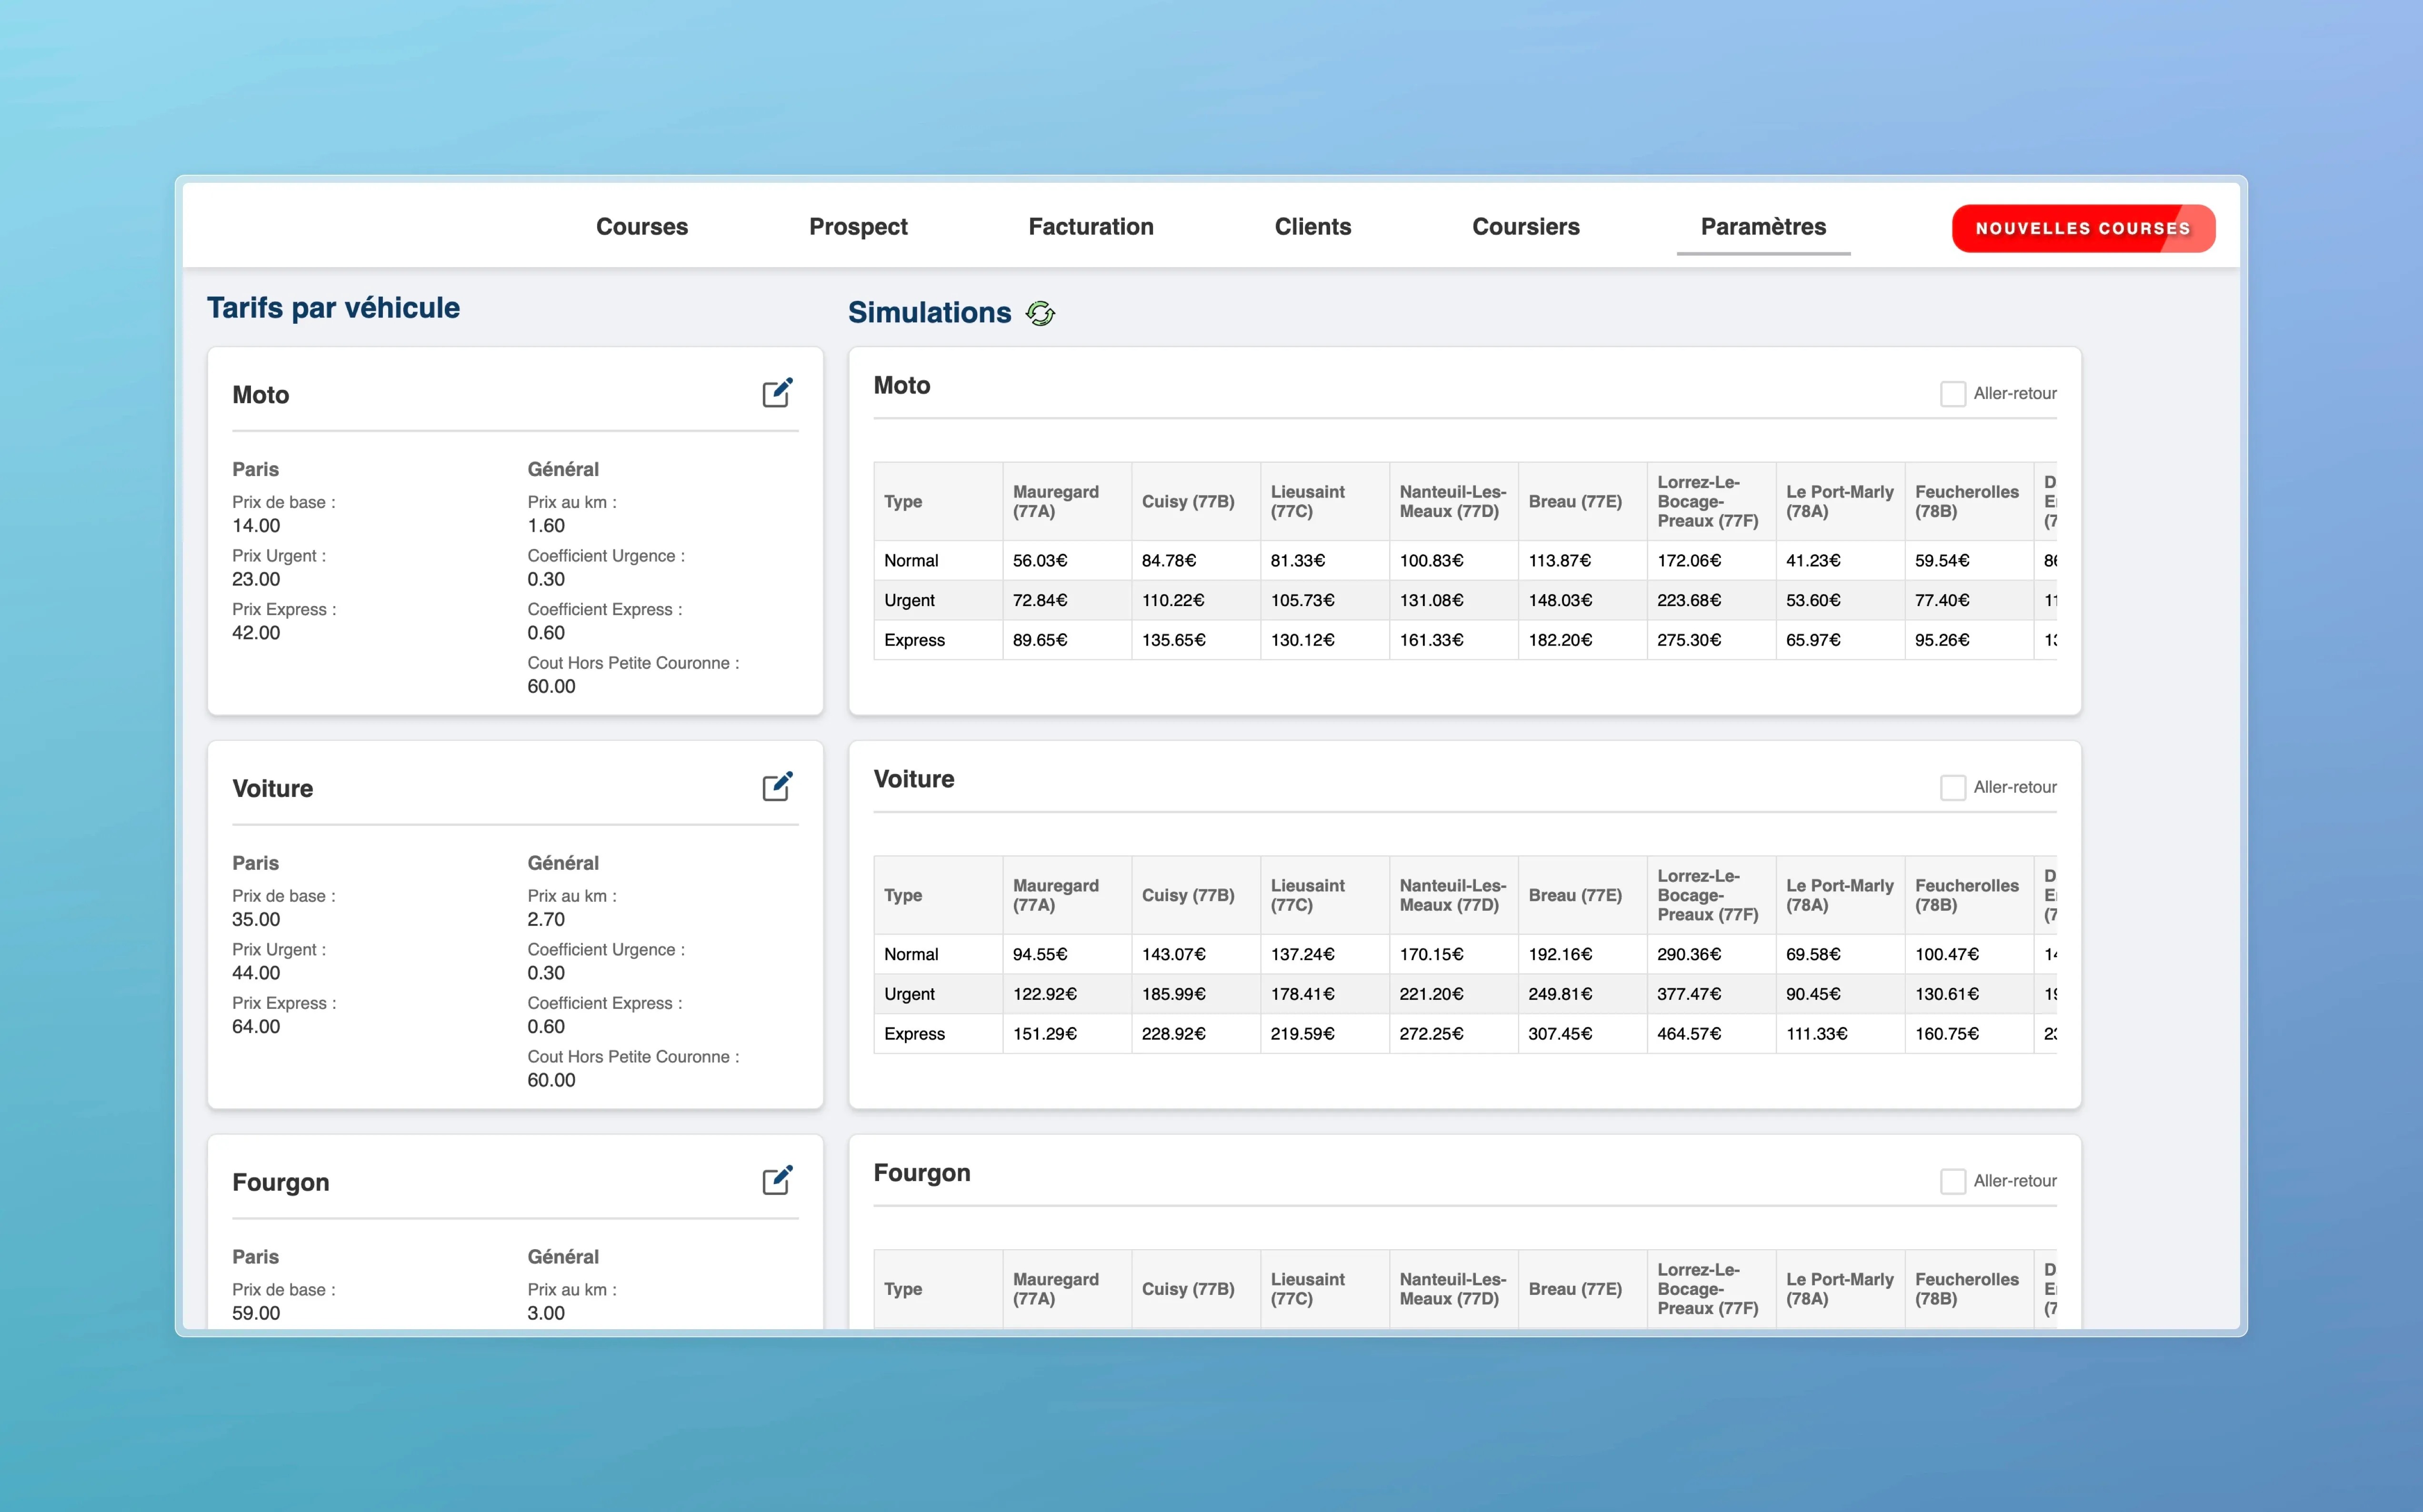
Task: Click Mauregard (77A) header in Moto table
Action: (x=1055, y=502)
